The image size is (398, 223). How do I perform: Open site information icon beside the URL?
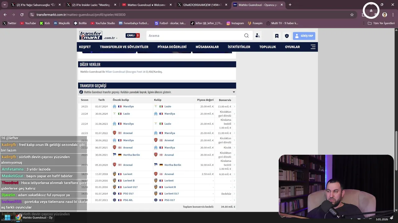tap(32, 15)
